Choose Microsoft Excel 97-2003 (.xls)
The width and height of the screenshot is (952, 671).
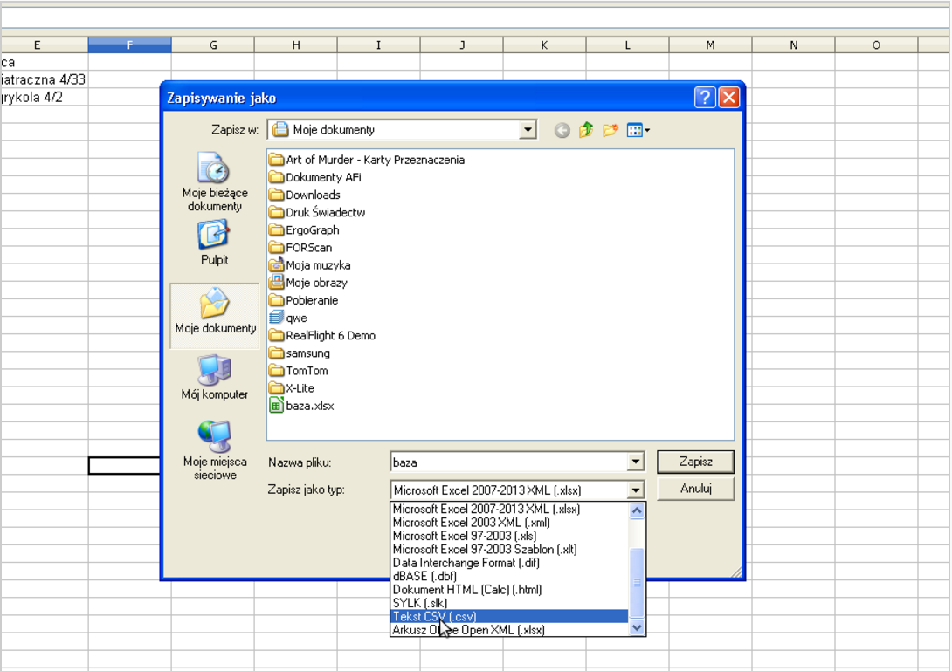click(x=509, y=536)
